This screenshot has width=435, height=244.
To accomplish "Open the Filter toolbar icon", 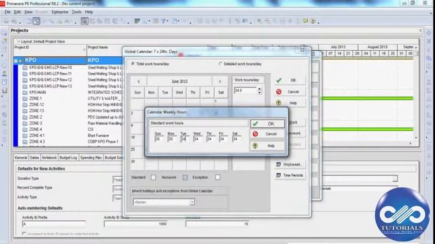I will click(164, 21).
